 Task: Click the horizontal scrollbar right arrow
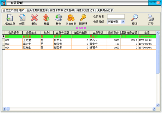154,109
